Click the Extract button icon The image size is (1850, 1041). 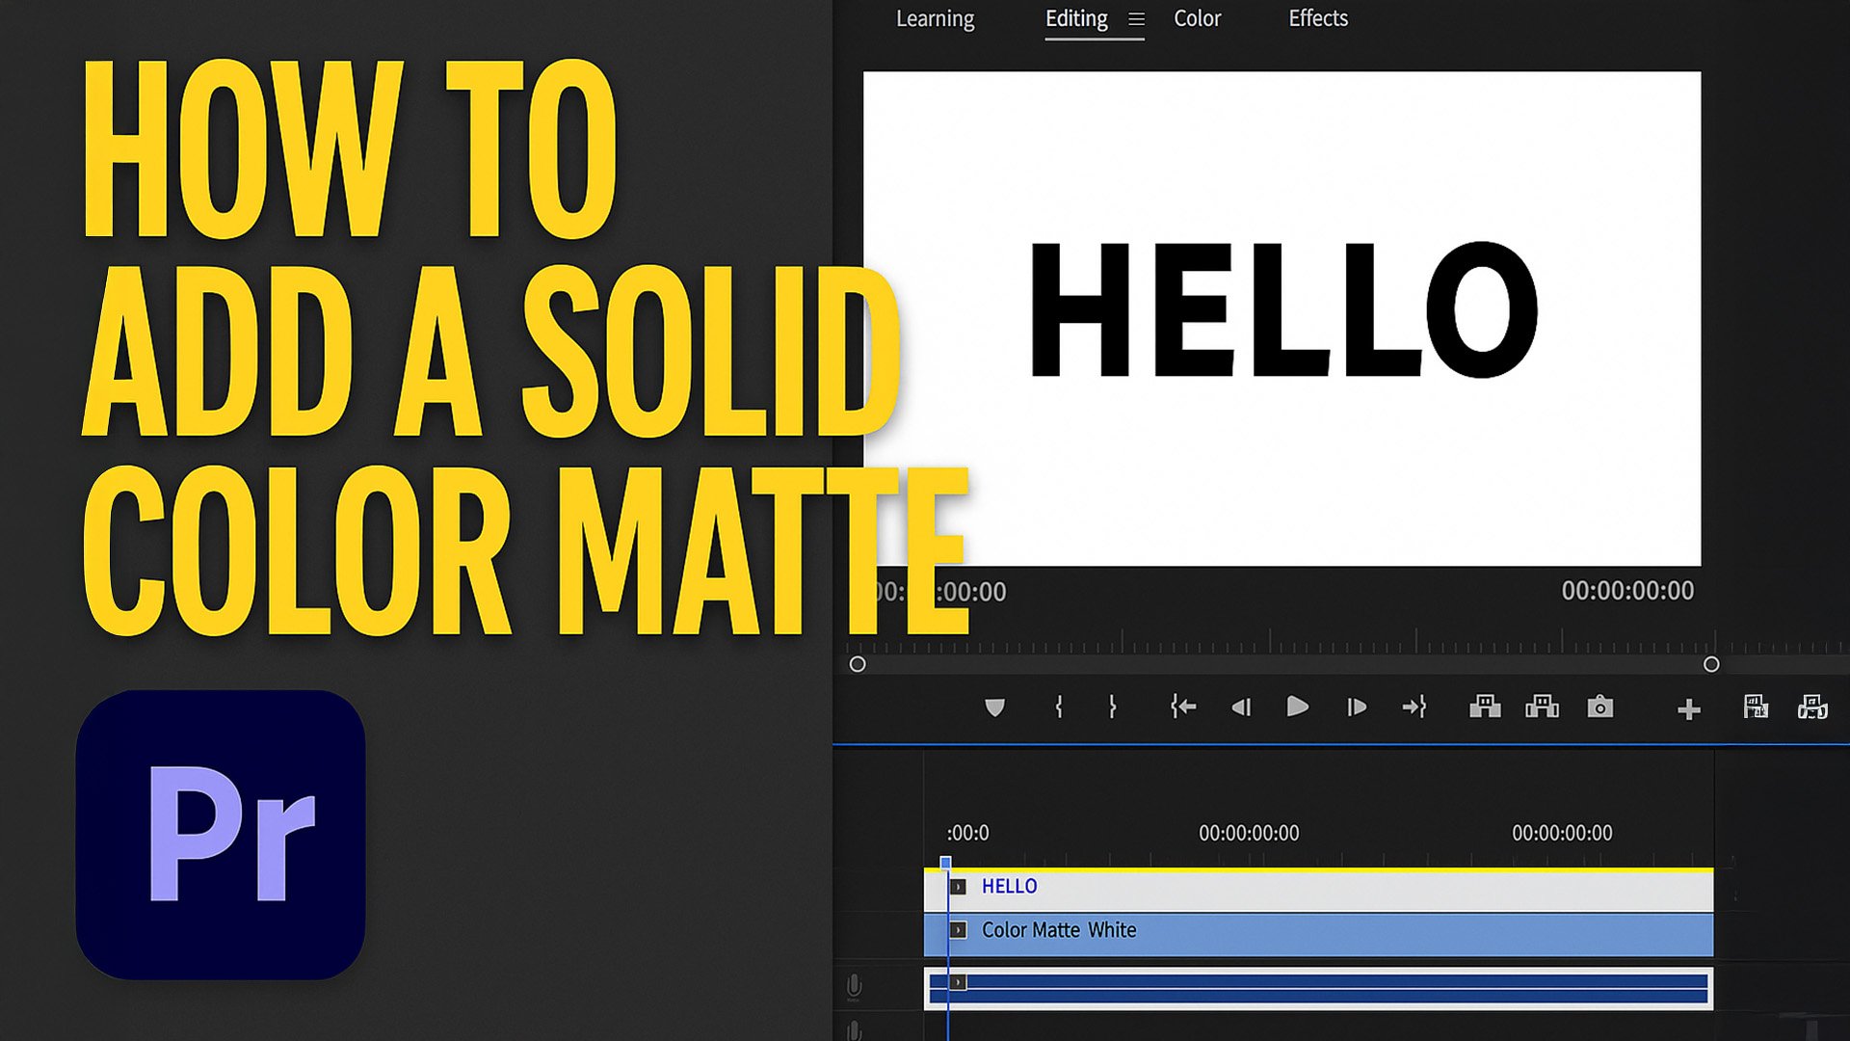[1542, 707]
